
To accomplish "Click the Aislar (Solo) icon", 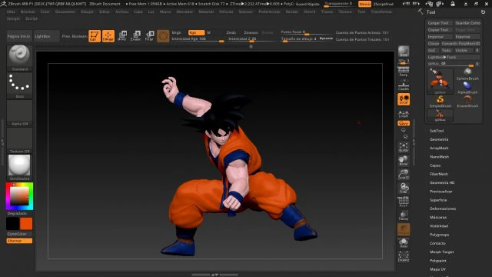I will (404, 243).
